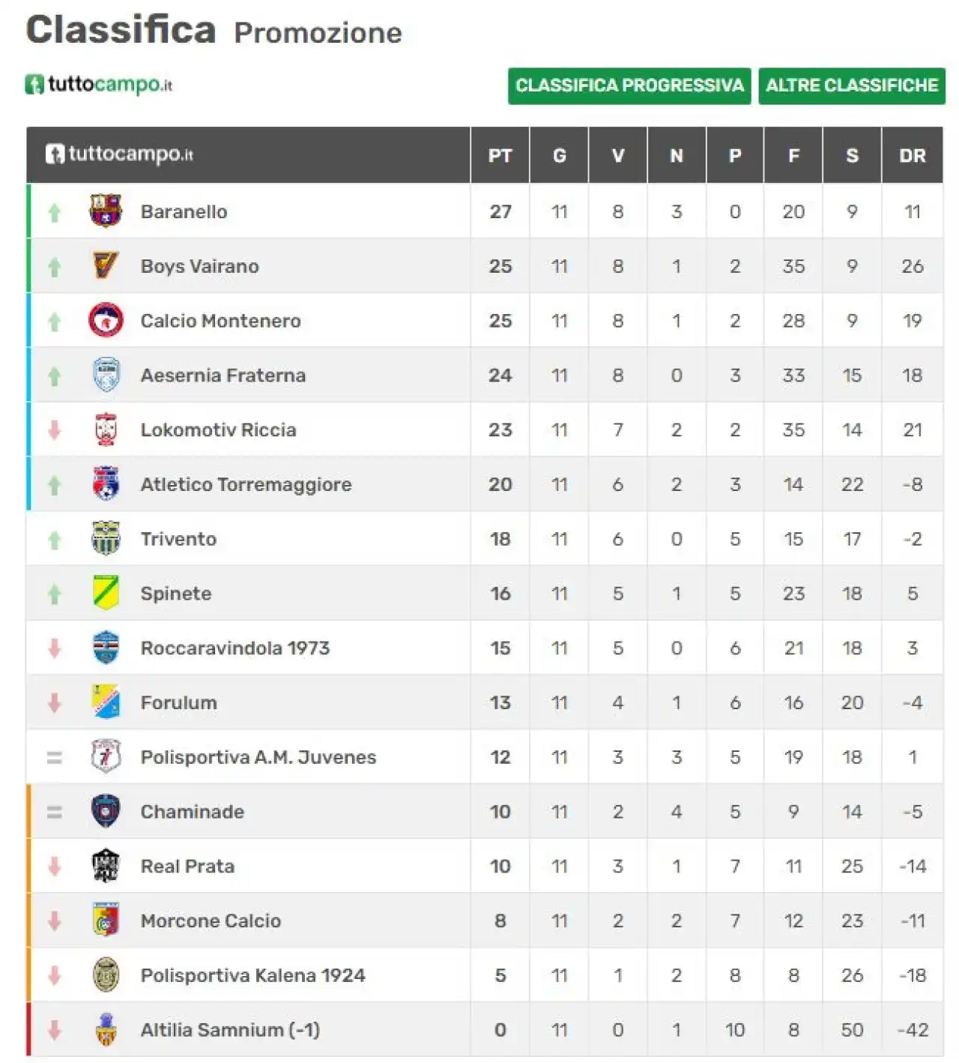The width and height of the screenshot is (959, 1063).
Task: Click the Morcone Calcio team crest
Action: click(106, 921)
